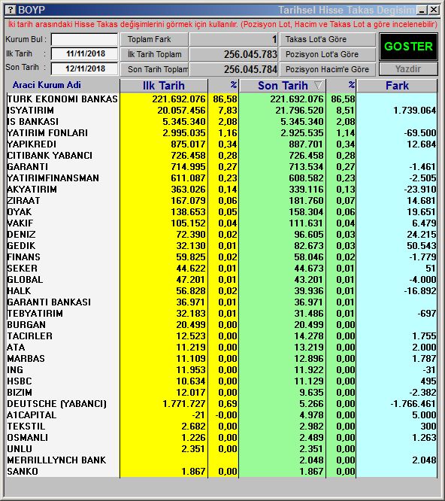Select CITIBANK YABANCI row name
The image size is (445, 501).
(x=50, y=156)
